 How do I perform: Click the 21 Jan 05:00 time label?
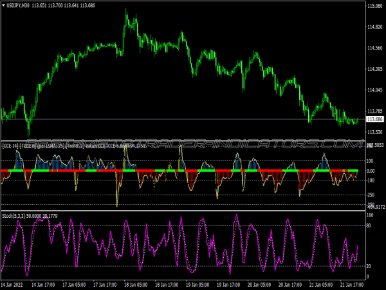(x=321, y=285)
